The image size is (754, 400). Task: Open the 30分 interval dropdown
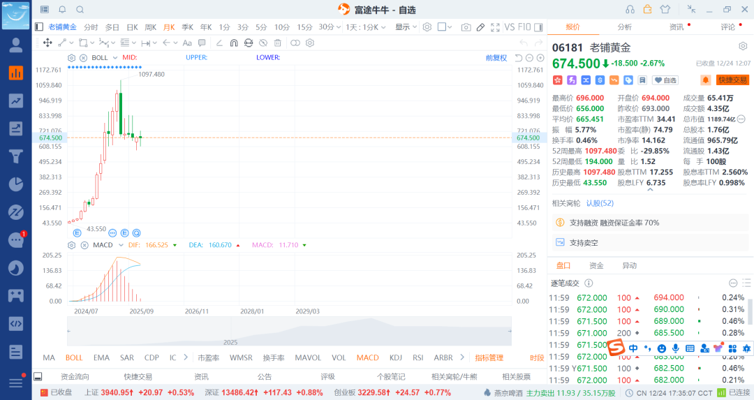point(330,27)
